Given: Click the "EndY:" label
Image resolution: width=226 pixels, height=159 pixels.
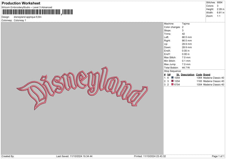Looking at the screenshot, I should pos(167,54).
